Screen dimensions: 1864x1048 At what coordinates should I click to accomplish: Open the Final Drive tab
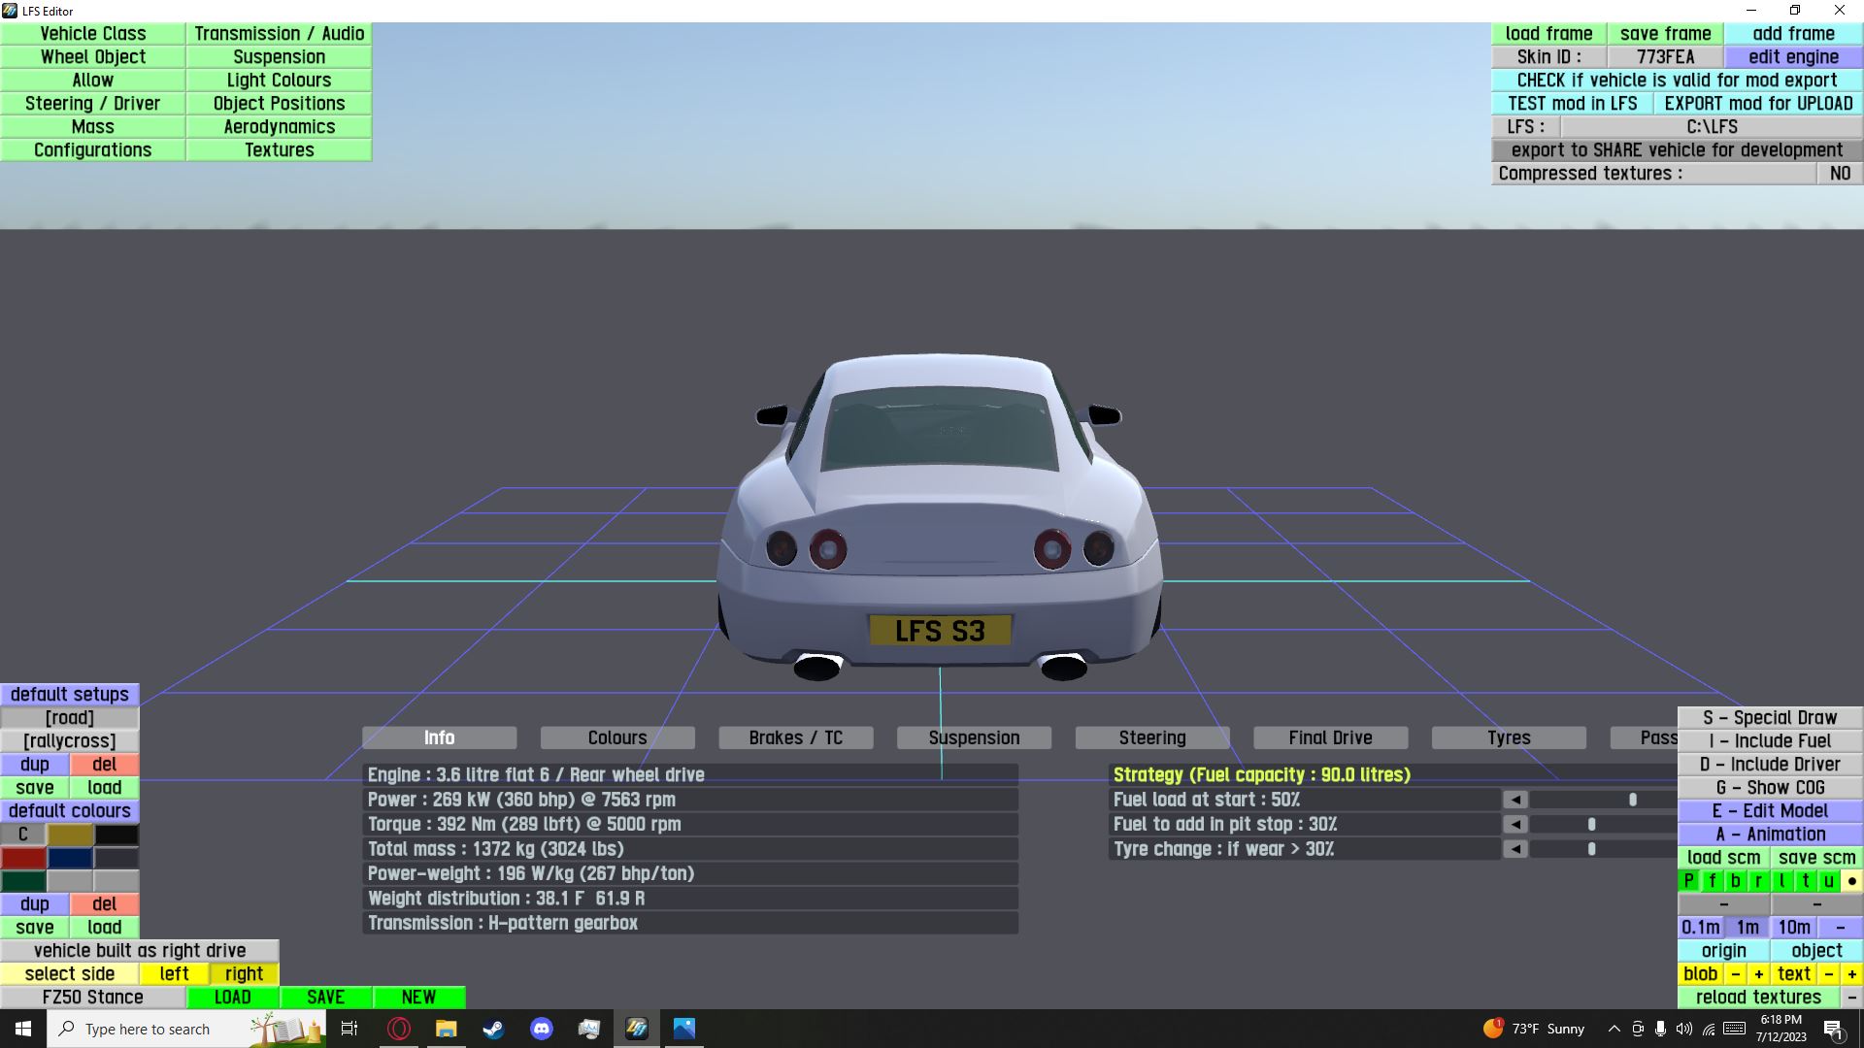click(1330, 738)
